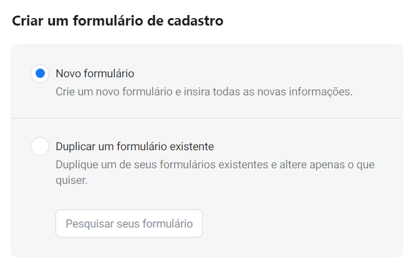Click the 'Pesquisar seus formulário' search field
The image size is (408, 273).
[x=129, y=224]
